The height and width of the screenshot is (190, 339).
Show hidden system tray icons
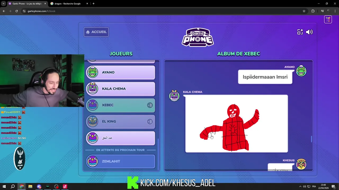pyautogui.click(x=300, y=187)
